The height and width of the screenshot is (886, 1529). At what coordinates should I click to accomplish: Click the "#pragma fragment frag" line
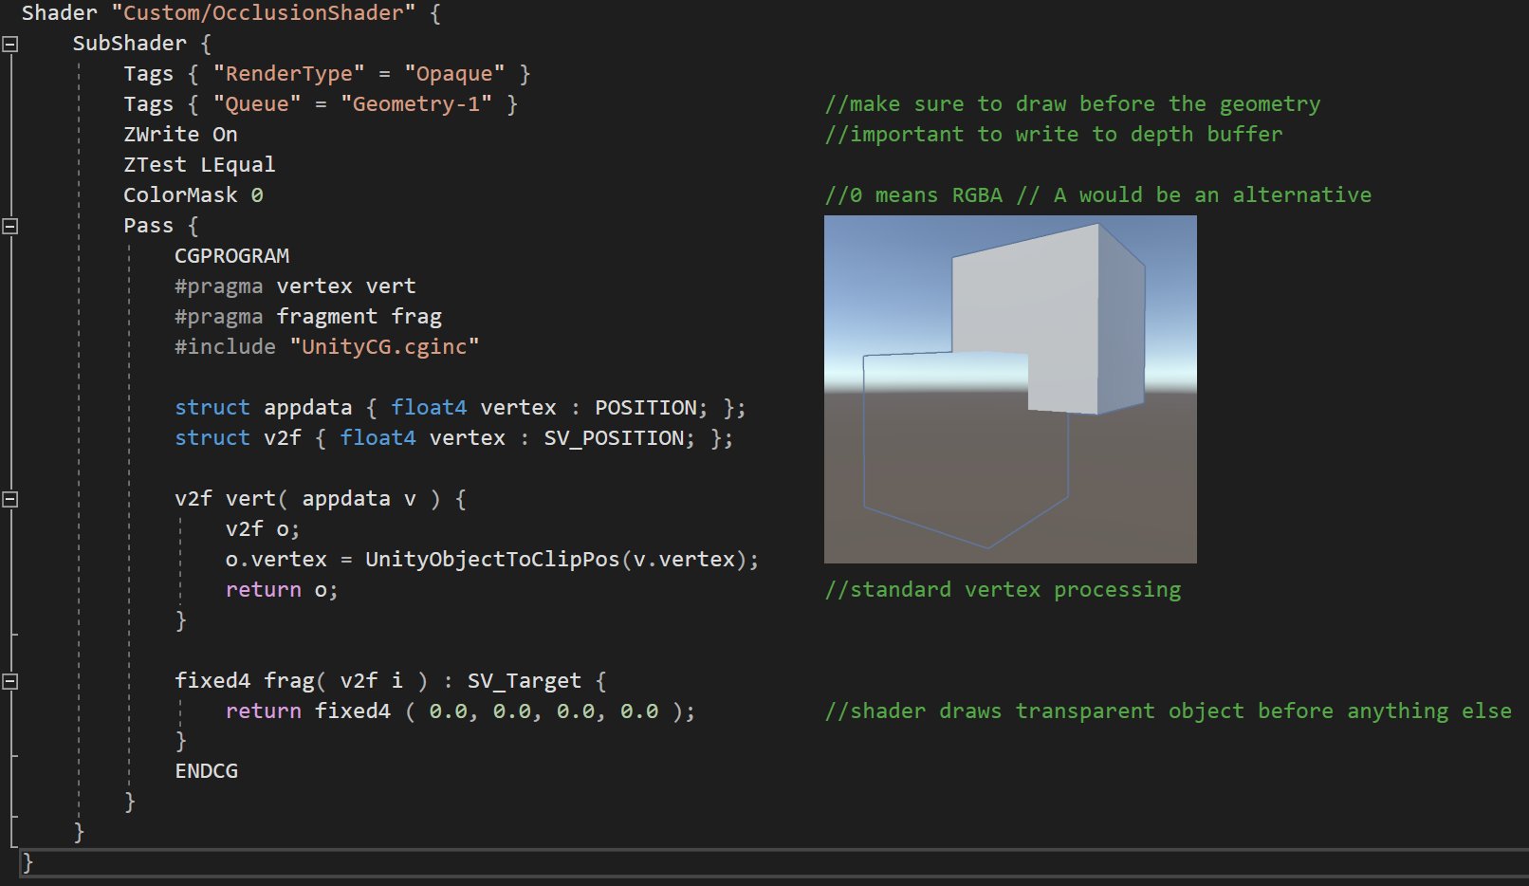308,317
